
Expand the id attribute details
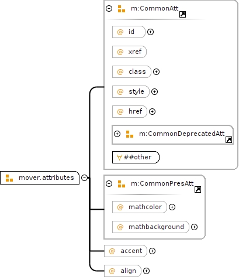[150, 32]
